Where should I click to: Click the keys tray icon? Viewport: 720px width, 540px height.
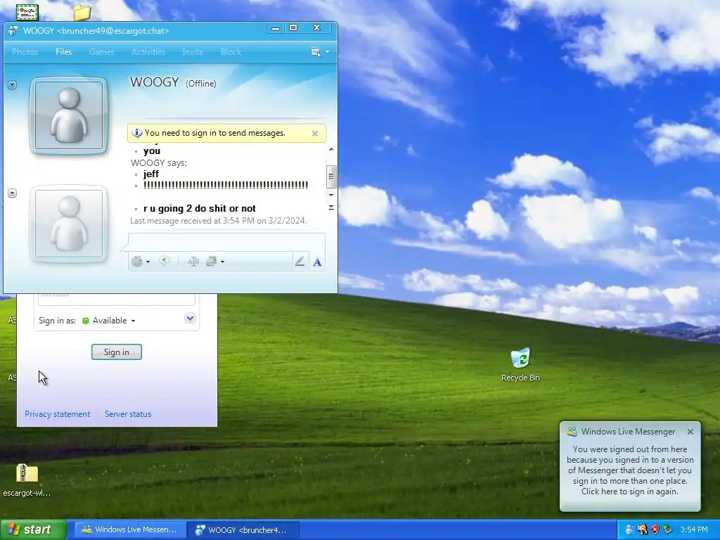(x=643, y=530)
